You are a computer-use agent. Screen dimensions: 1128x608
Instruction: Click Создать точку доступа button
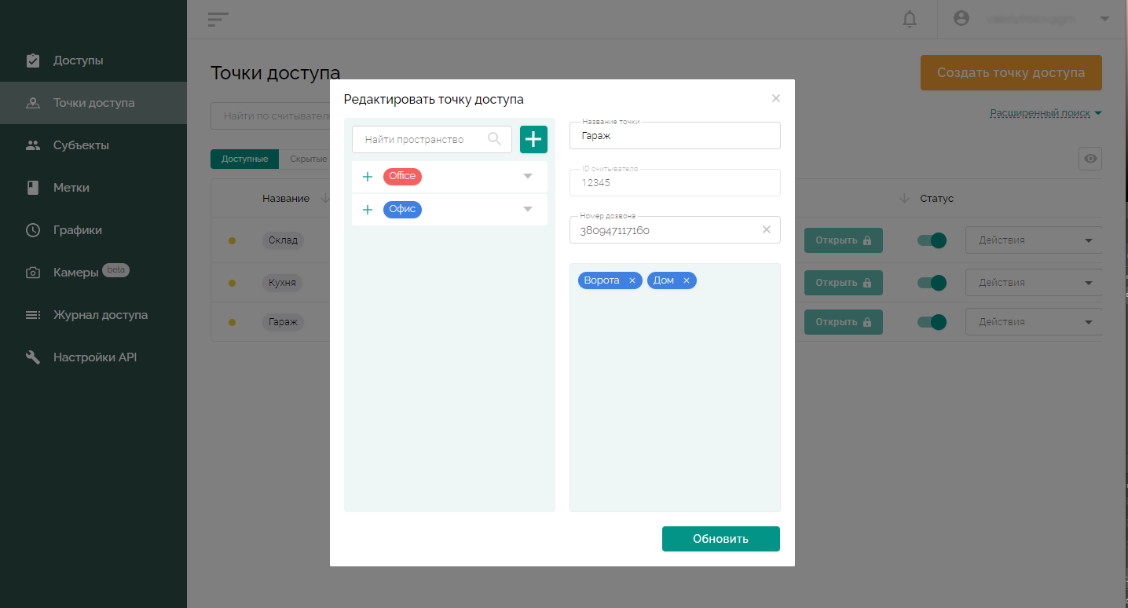pos(1011,72)
